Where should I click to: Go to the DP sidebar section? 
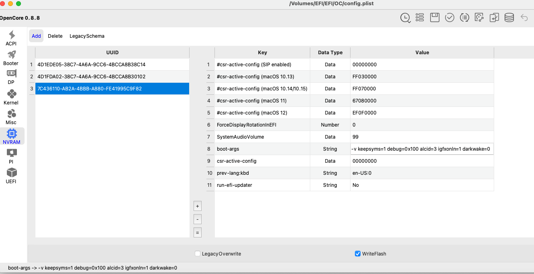[x=11, y=77]
